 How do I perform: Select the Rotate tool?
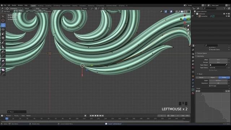[x=3, y=30]
